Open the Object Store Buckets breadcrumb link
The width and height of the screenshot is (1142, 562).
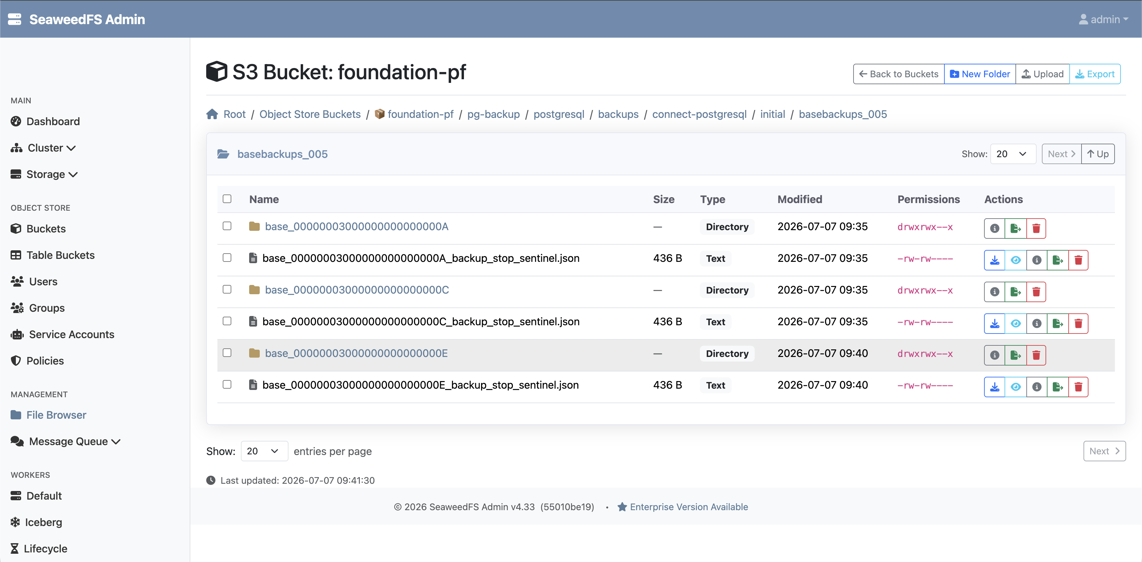click(x=310, y=114)
